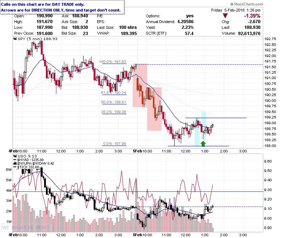Click the Options value 'yes'
The image size is (282, 238).
click(x=190, y=16)
